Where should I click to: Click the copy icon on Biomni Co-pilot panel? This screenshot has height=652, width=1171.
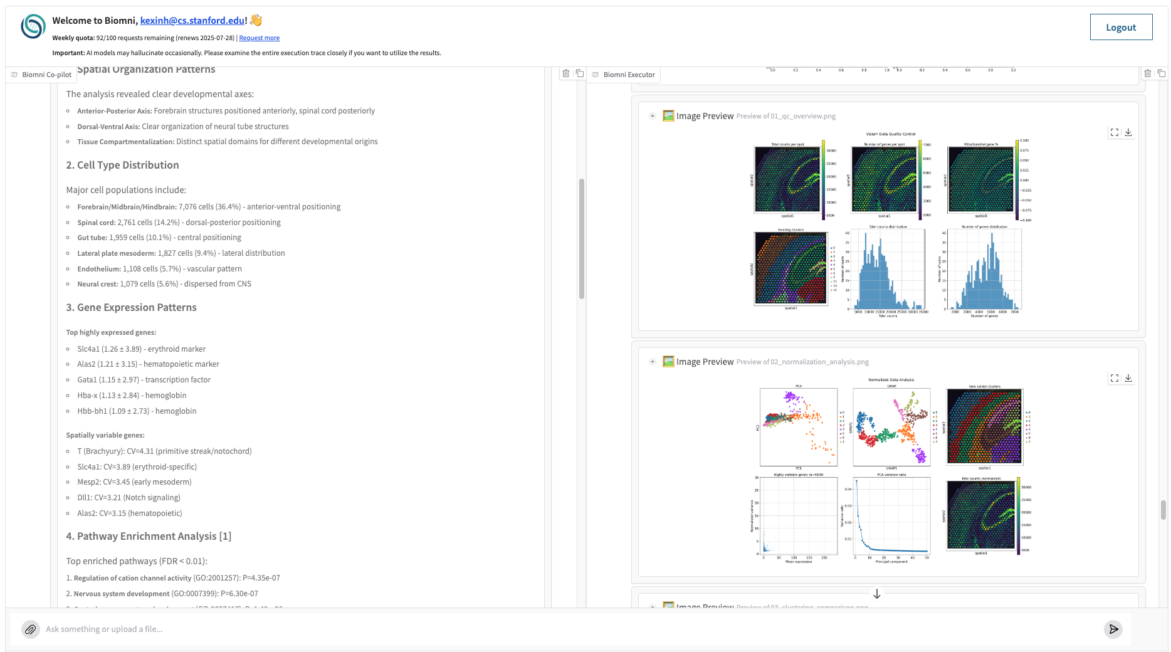tap(580, 73)
